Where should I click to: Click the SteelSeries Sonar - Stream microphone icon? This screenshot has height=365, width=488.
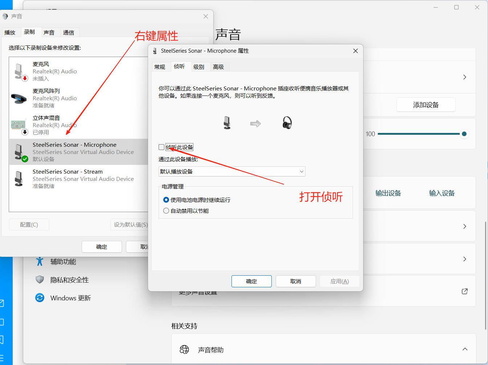(19, 179)
